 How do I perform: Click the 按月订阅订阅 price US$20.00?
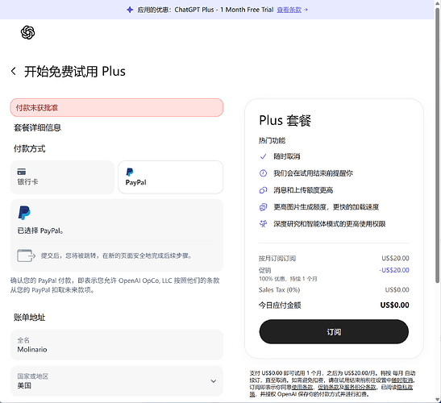(x=395, y=258)
